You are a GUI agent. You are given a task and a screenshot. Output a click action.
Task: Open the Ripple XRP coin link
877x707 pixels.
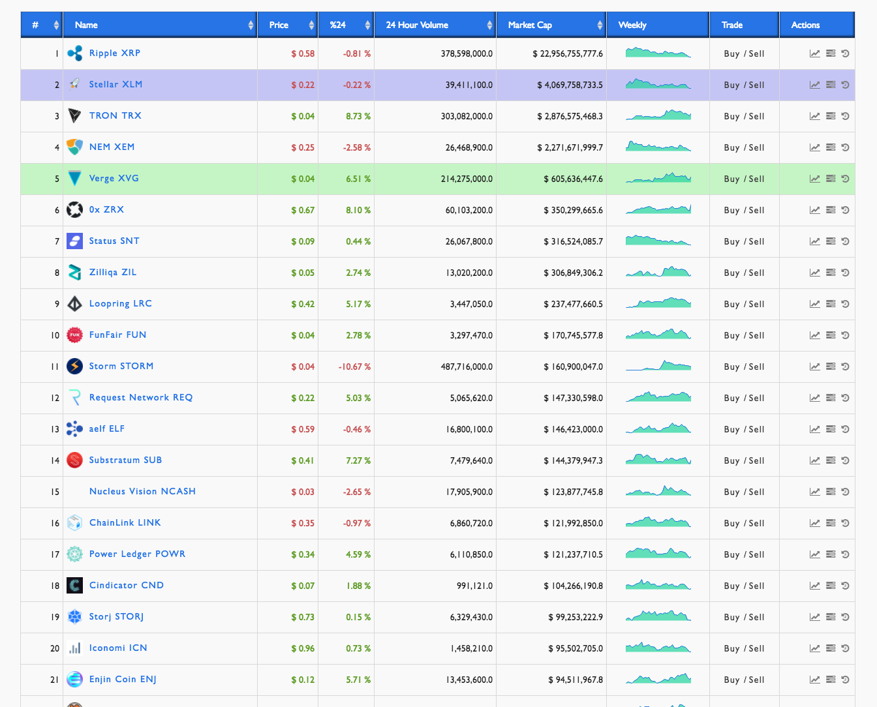tap(115, 53)
